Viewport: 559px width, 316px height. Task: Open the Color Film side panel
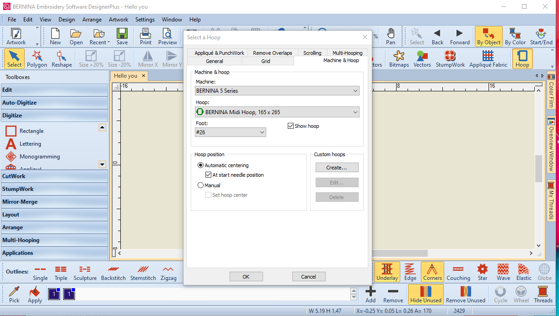pos(551,90)
